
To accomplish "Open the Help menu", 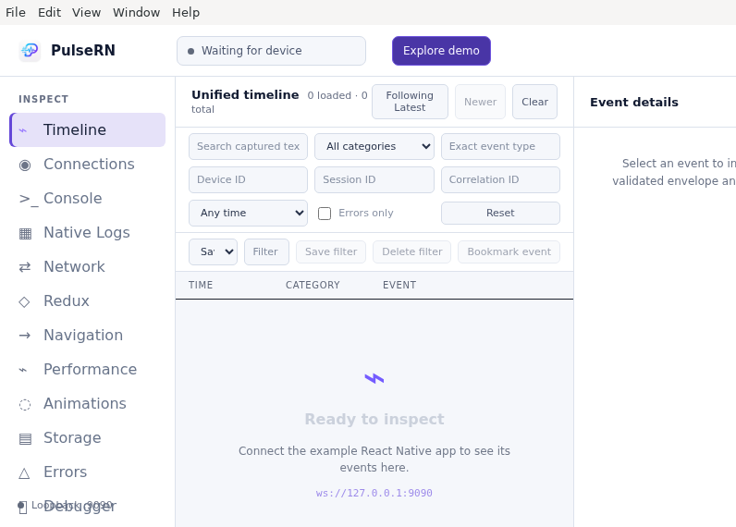I will click(186, 12).
